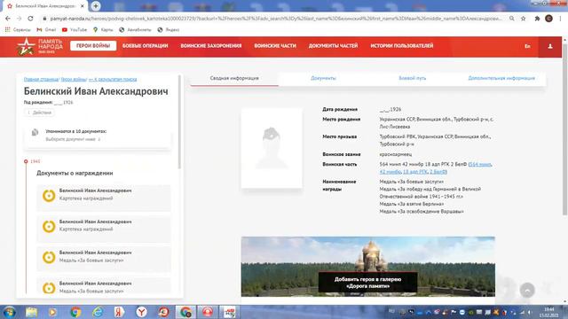Select the Сводная информация tab
This screenshot has width=568, height=319.
click(234, 78)
